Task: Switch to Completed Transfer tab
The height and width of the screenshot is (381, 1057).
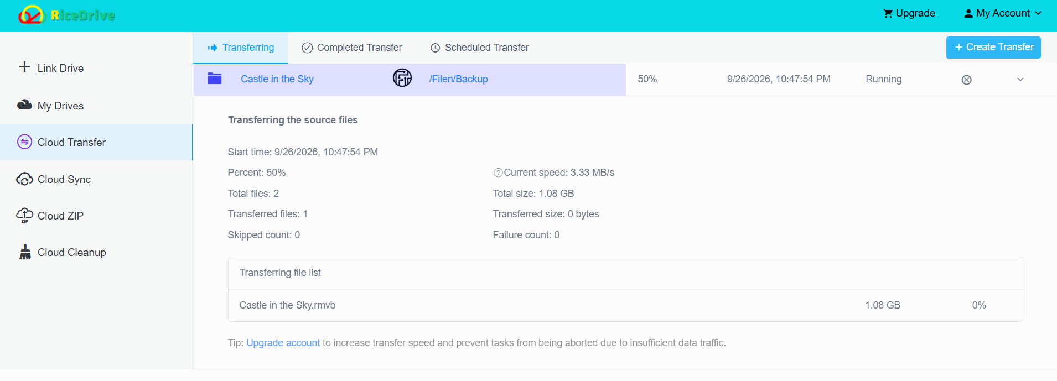Action: 351,48
